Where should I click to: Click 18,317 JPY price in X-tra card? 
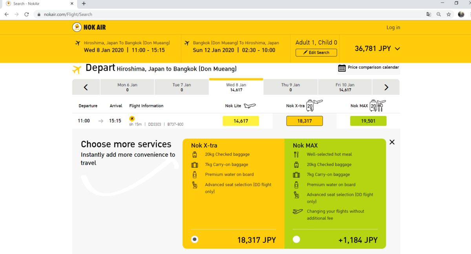coord(257,240)
